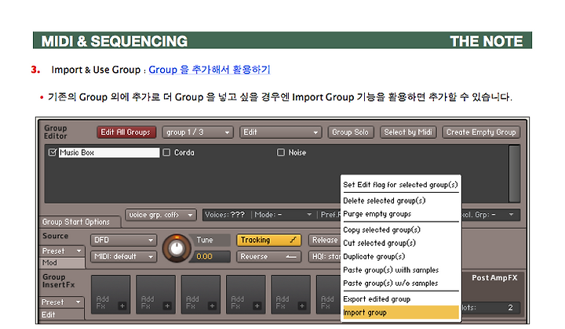The height and width of the screenshot is (329, 565).
Task: Check the Noise group checkbox
Action: pyautogui.click(x=281, y=153)
